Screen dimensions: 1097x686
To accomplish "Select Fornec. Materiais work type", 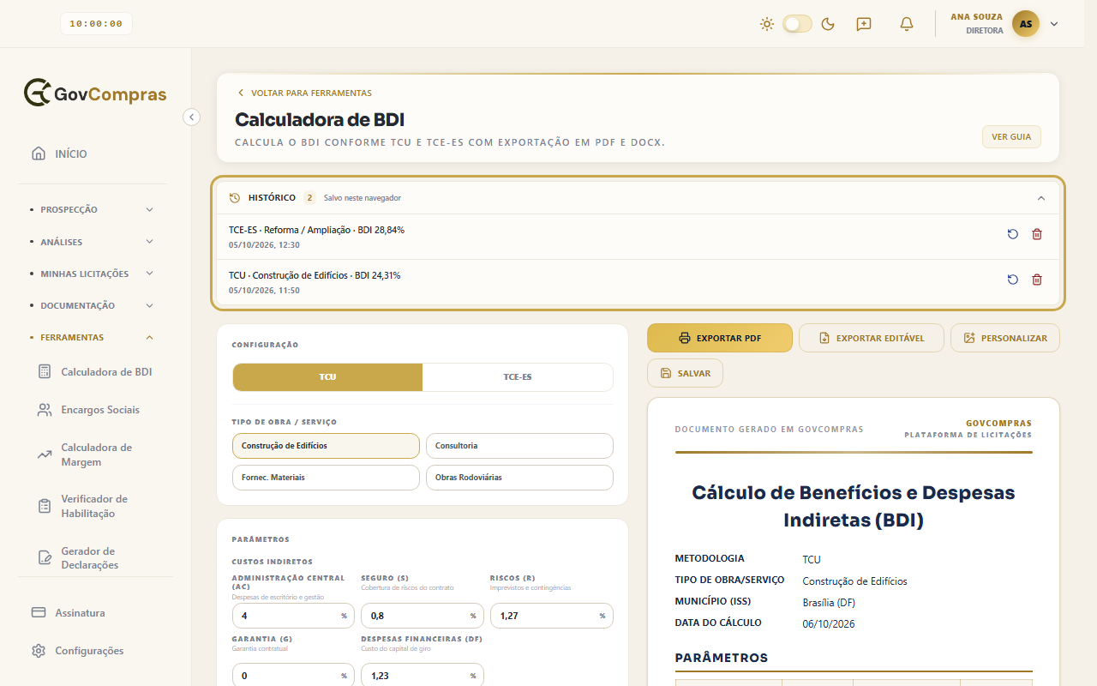I will point(326,478).
